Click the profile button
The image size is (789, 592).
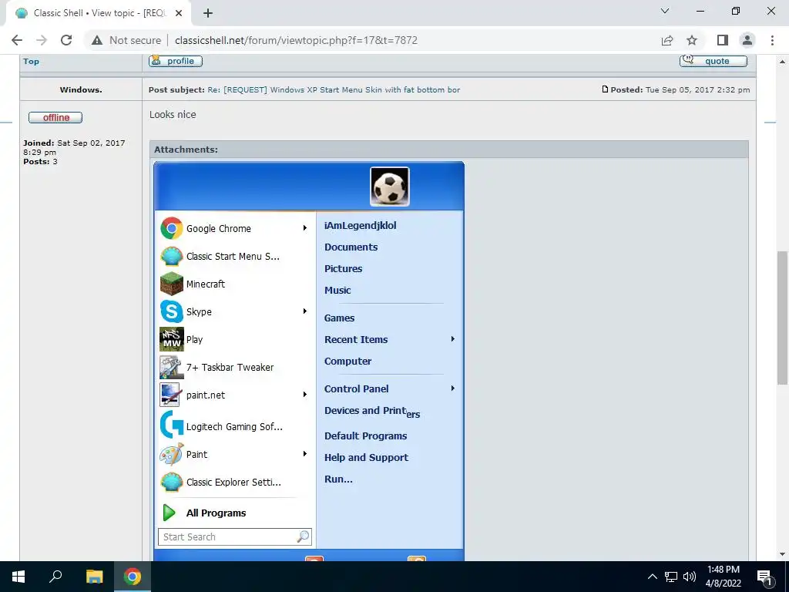click(176, 61)
